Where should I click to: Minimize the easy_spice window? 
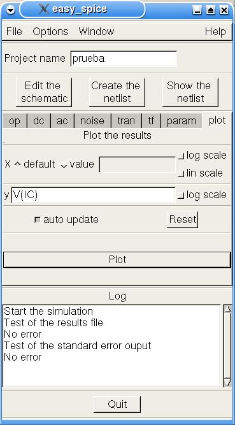[x=197, y=10]
